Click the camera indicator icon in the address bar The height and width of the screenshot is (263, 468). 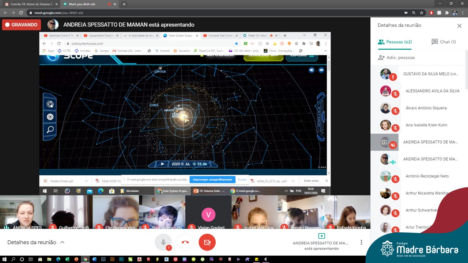[406, 13]
